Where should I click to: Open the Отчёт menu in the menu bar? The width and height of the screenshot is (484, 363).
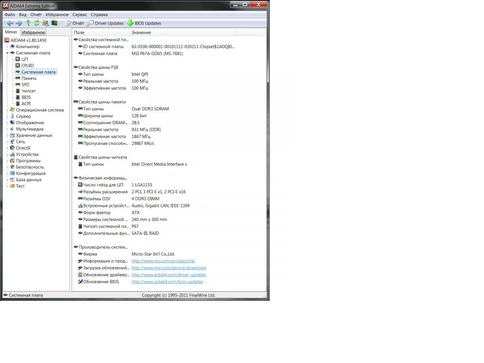coord(36,15)
